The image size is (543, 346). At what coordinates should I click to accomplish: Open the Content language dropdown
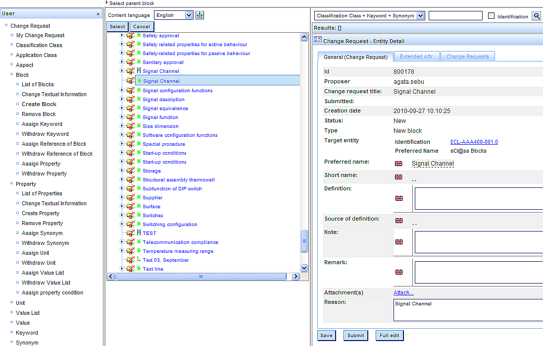173,15
